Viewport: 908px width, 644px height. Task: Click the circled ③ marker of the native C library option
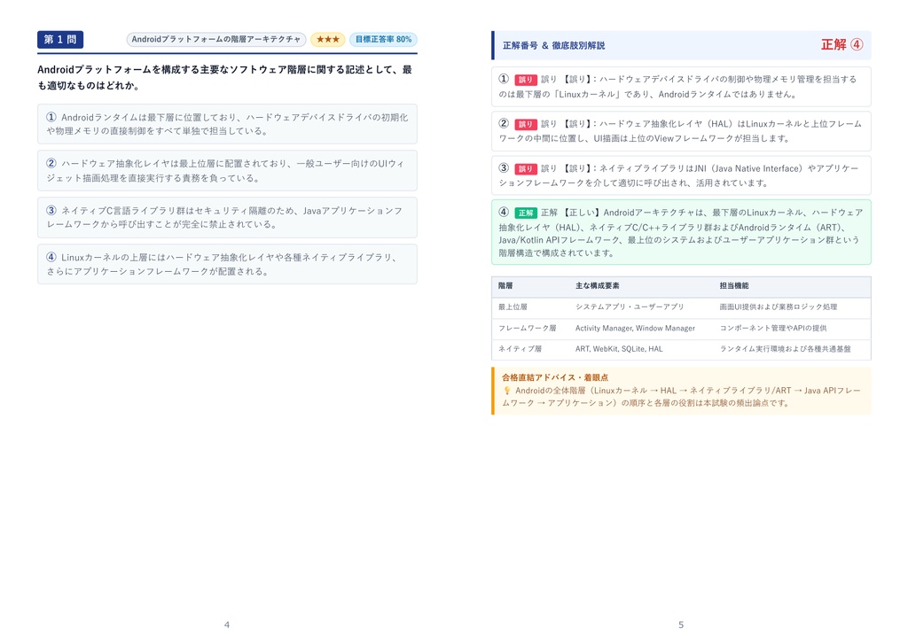[51, 210]
